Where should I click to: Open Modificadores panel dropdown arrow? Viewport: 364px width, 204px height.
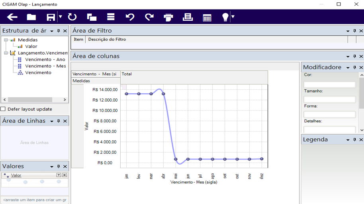(x=348, y=68)
